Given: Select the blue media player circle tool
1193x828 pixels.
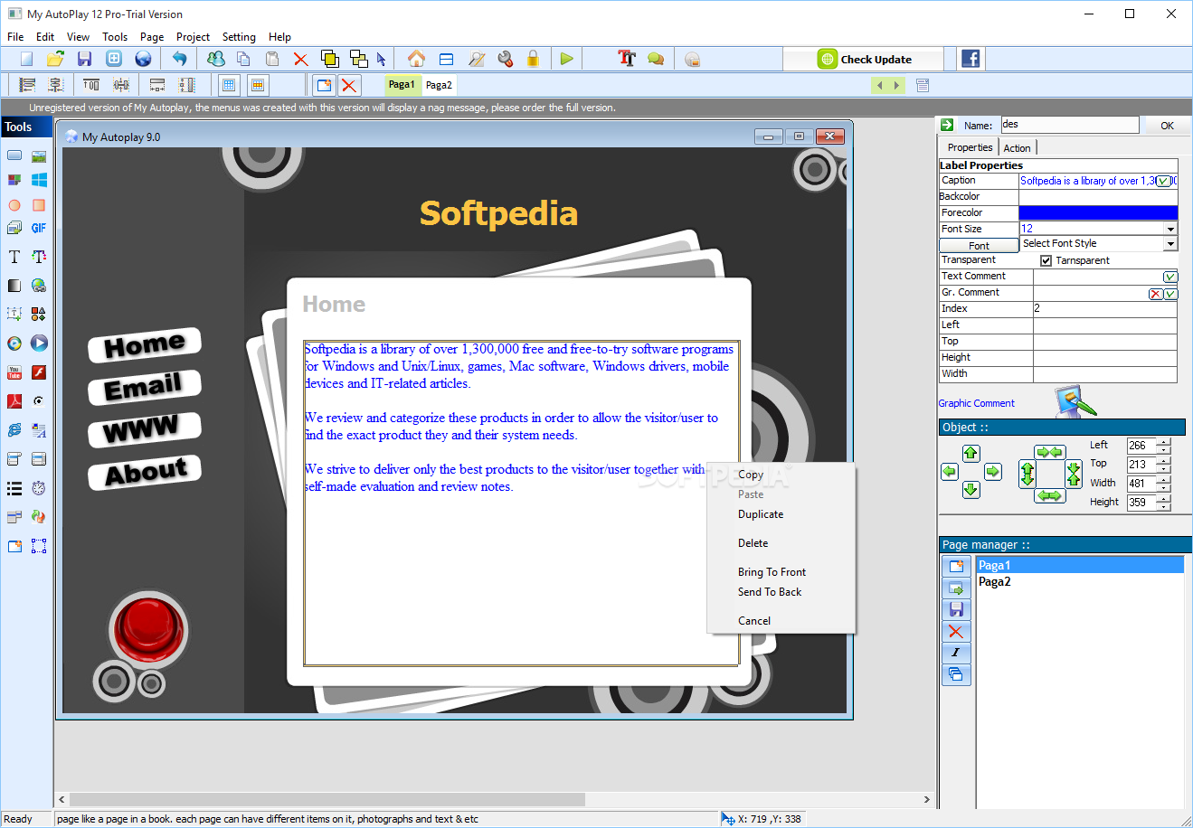Looking at the screenshot, I should [39, 343].
